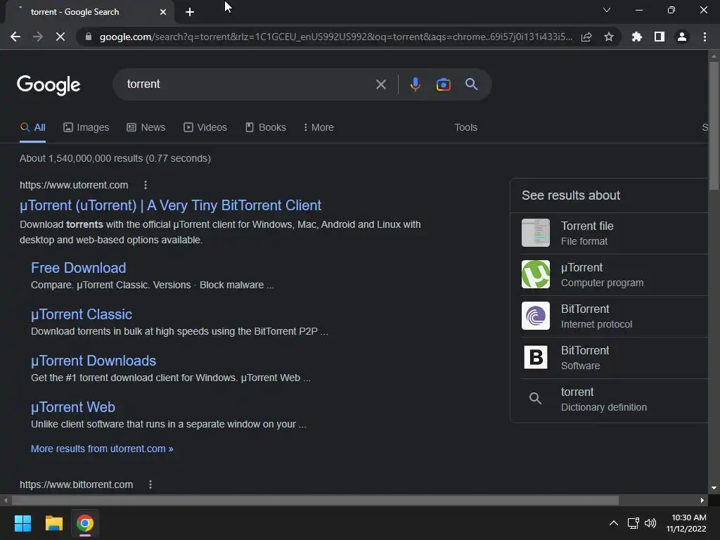
Task: Submit search with magnifier icon
Action: 471,84
